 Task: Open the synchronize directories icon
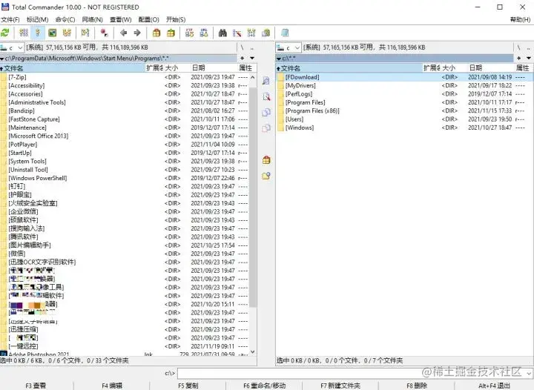click(251, 33)
